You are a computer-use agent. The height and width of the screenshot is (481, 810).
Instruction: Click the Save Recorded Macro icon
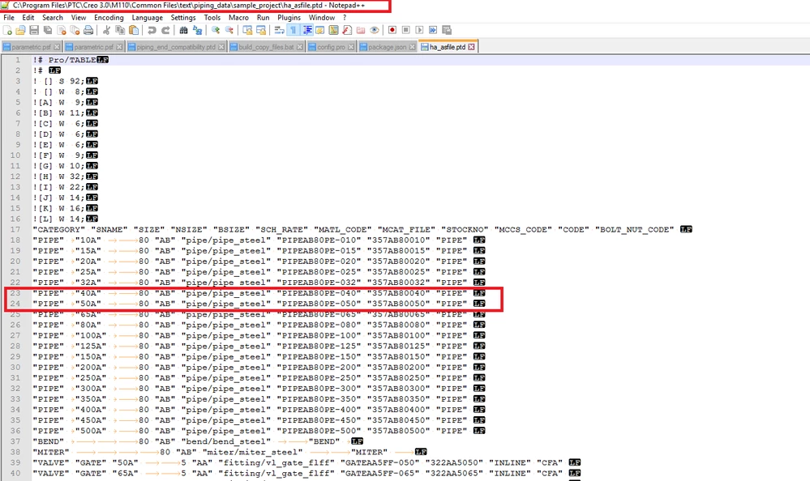tap(447, 30)
